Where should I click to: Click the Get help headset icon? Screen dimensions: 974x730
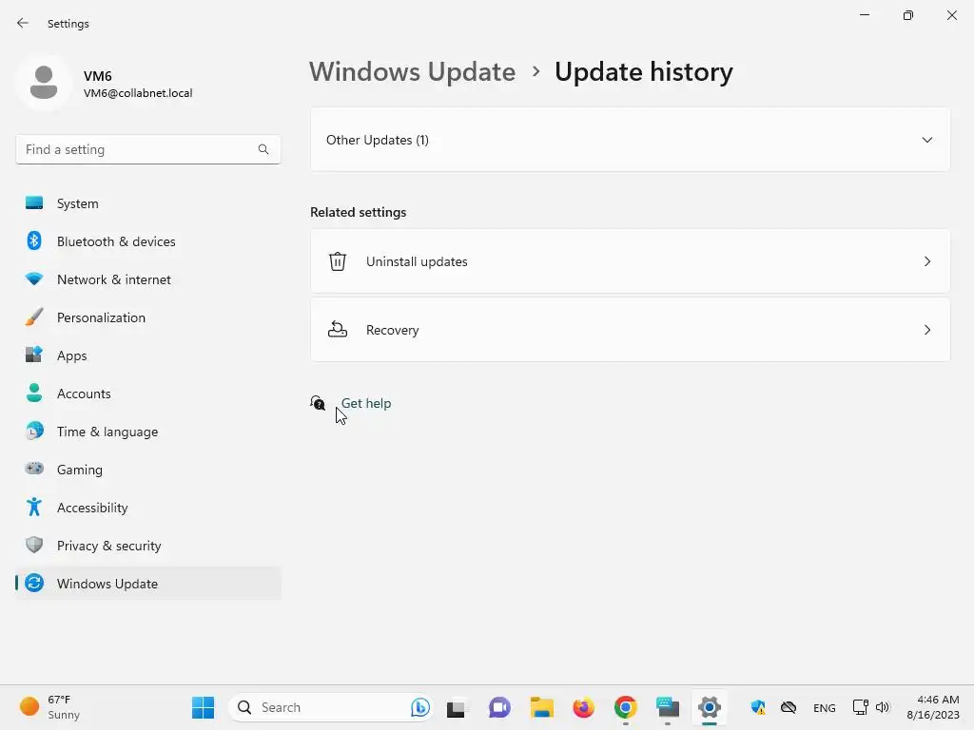[x=318, y=403]
